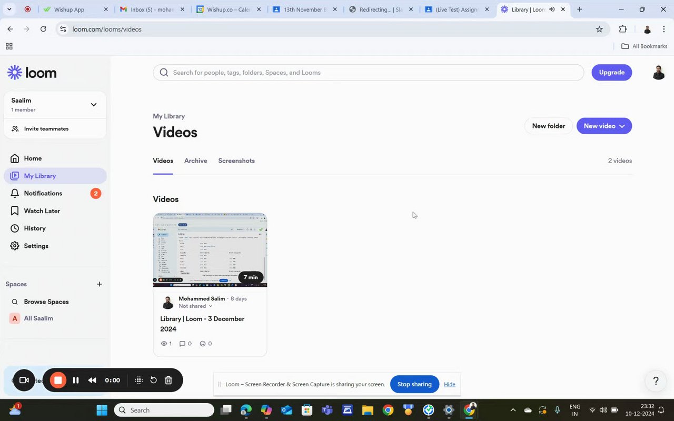Switch to the Inbox (5) Gmail tab
Viewport: 674px width, 421px height.
[x=152, y=9]
